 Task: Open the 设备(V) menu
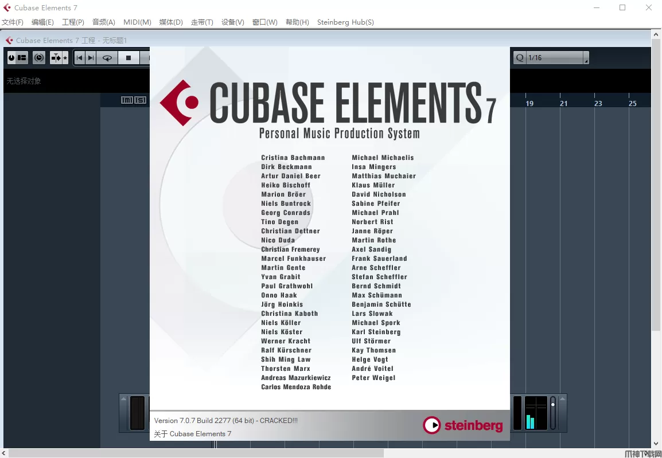[x=233, y=22]
